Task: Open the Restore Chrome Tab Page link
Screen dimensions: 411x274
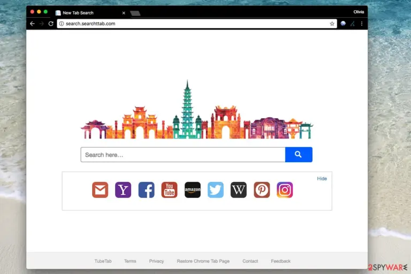Action: [203, 261]
